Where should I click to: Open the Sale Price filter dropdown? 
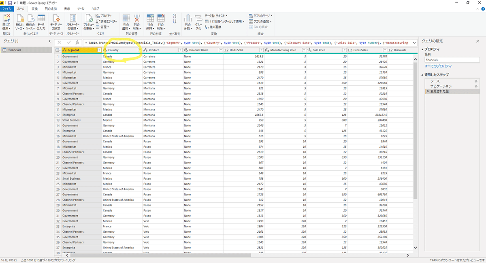[x=345, y=50]
